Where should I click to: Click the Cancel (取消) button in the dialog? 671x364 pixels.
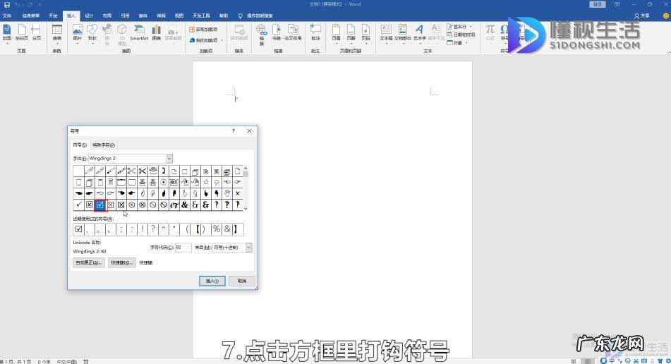pyautogui.click(x=242, y=281)
